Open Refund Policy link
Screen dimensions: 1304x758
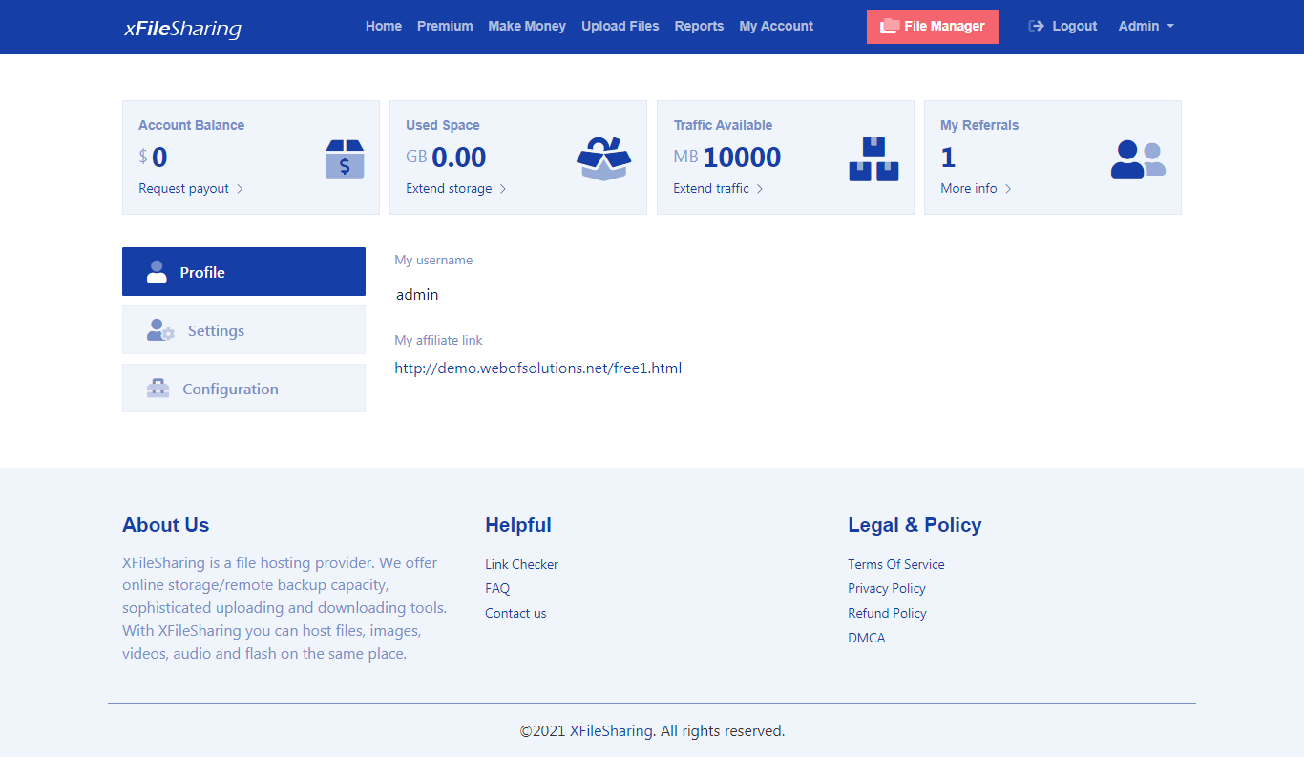click(x=887, y=614)
